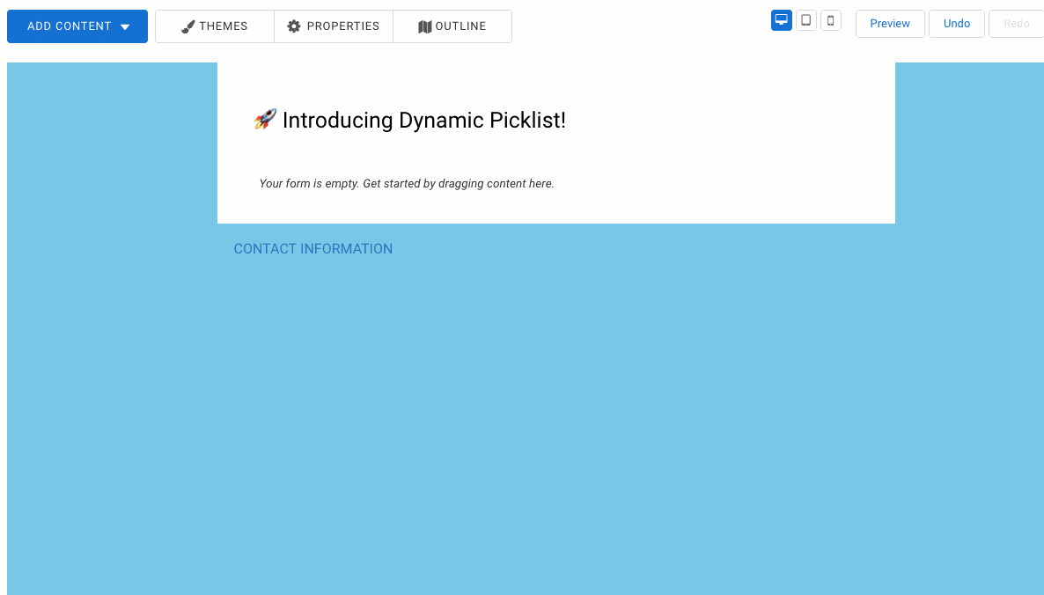This screenshot has width=1044, height=595.
Task: Click the empty form drag area
Action: pos(406,183)
